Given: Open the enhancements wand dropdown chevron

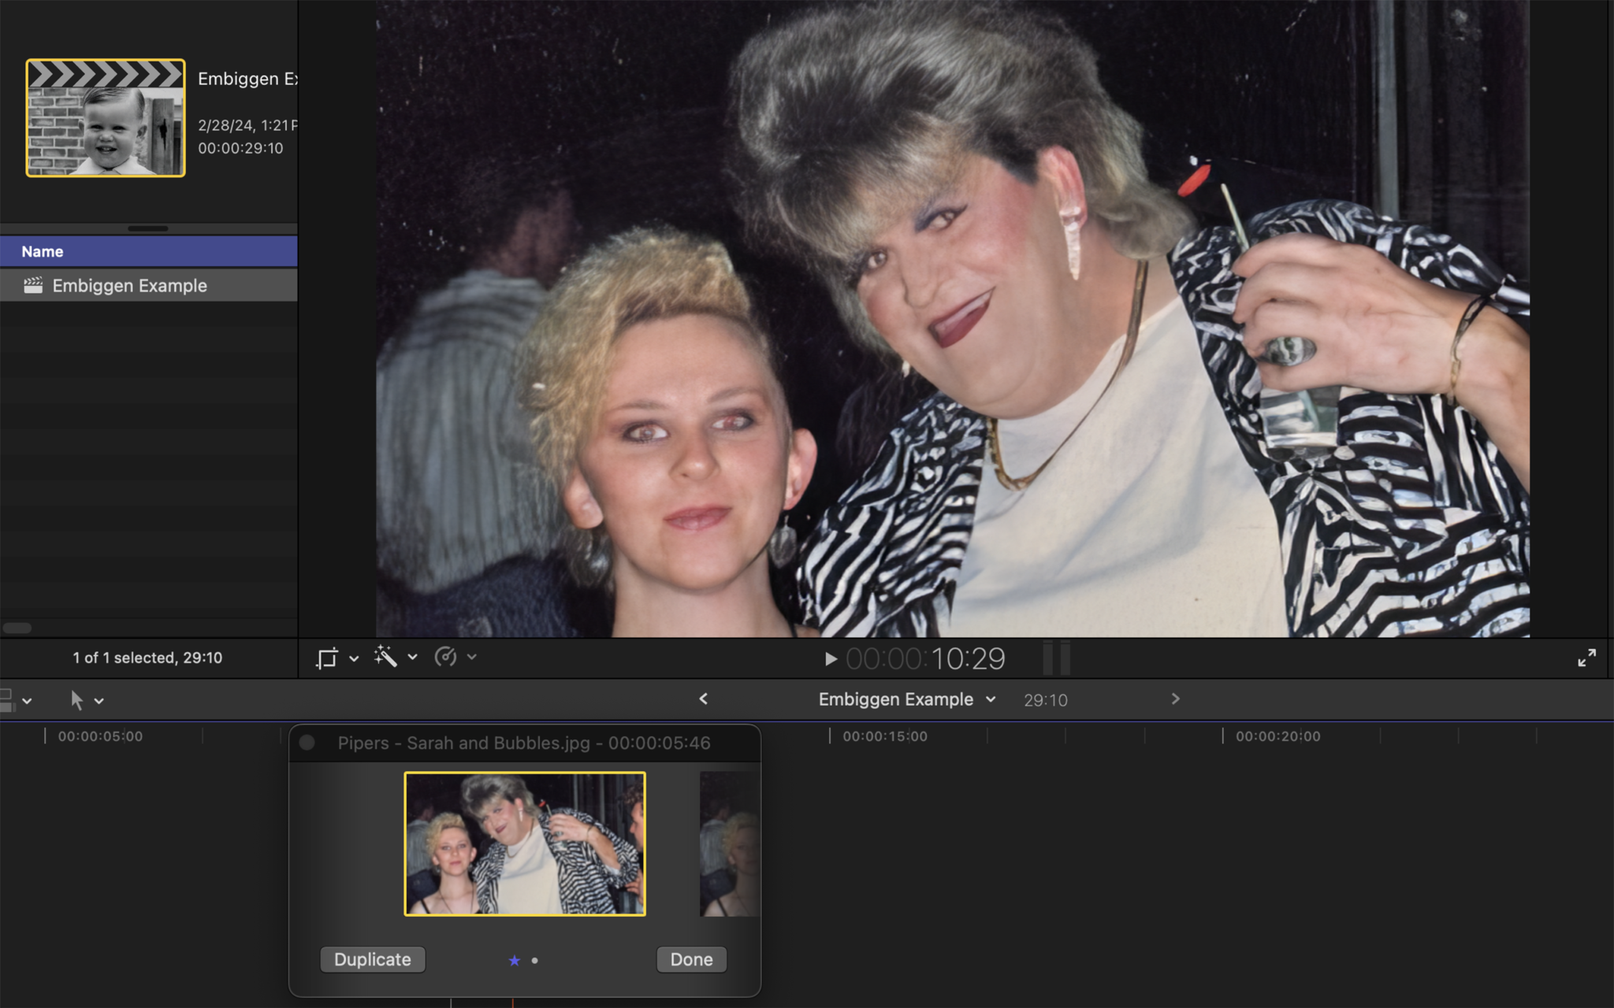Looking at the screenshot, I should (x=412, y=658).
